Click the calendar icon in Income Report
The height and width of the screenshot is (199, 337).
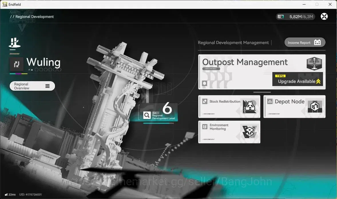click(317, 42)
